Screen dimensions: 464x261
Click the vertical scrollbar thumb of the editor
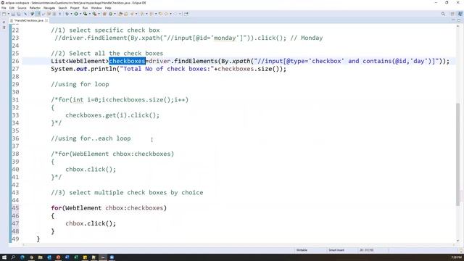pyautogui.click(x=458, y=154)
